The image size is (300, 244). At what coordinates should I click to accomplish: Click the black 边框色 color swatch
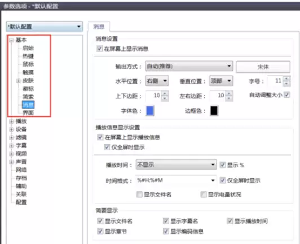coord(214,111)
